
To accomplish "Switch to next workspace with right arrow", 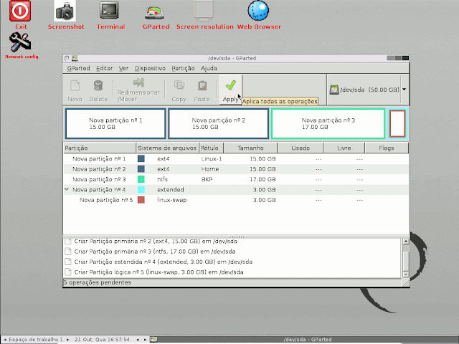I will point(68,340).
